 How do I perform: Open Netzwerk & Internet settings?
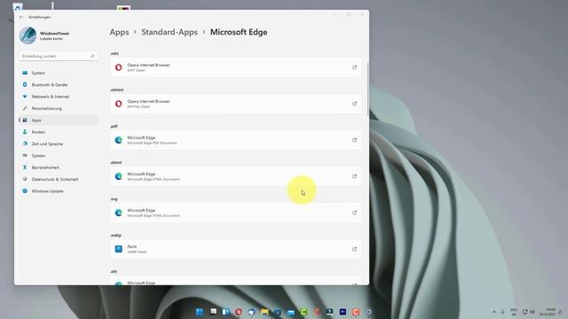[x=59, y=97]
